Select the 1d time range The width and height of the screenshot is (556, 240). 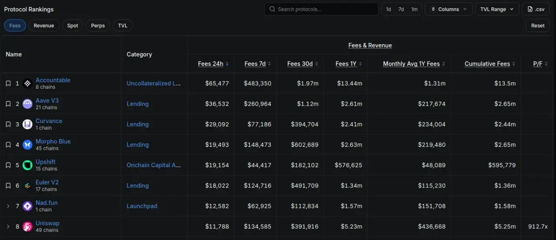coord(388,9)
